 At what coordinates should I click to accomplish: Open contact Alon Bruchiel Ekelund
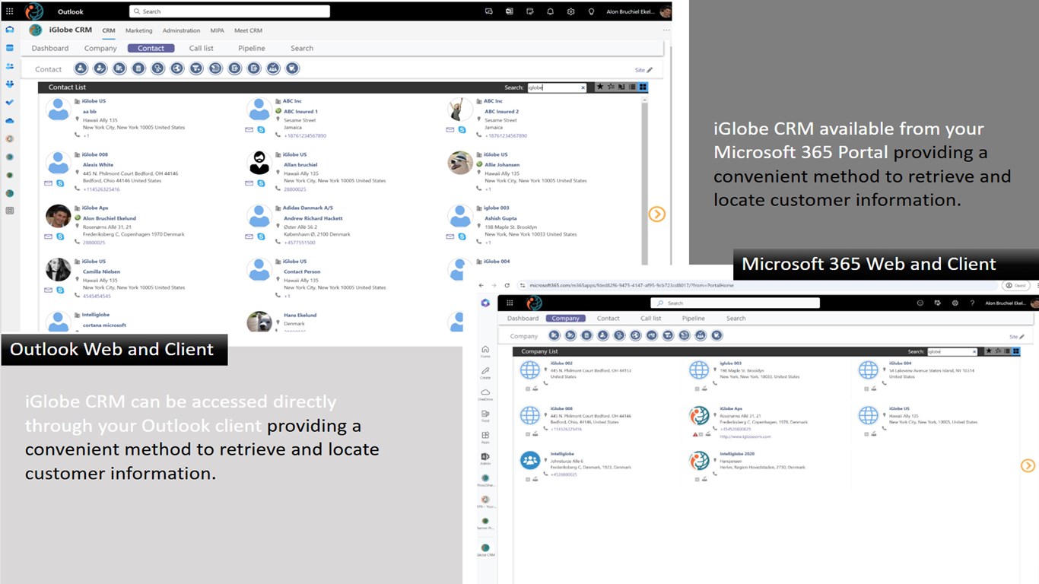(x=110, y=218)
